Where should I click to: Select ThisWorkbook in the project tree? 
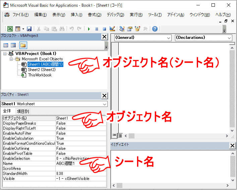[40, 75]
